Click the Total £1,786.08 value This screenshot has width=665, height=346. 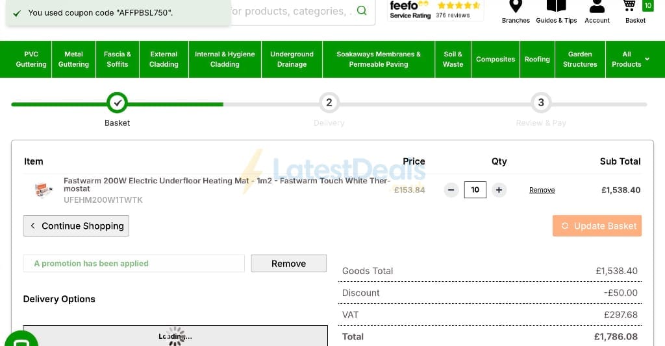click(x=616, y=337)
